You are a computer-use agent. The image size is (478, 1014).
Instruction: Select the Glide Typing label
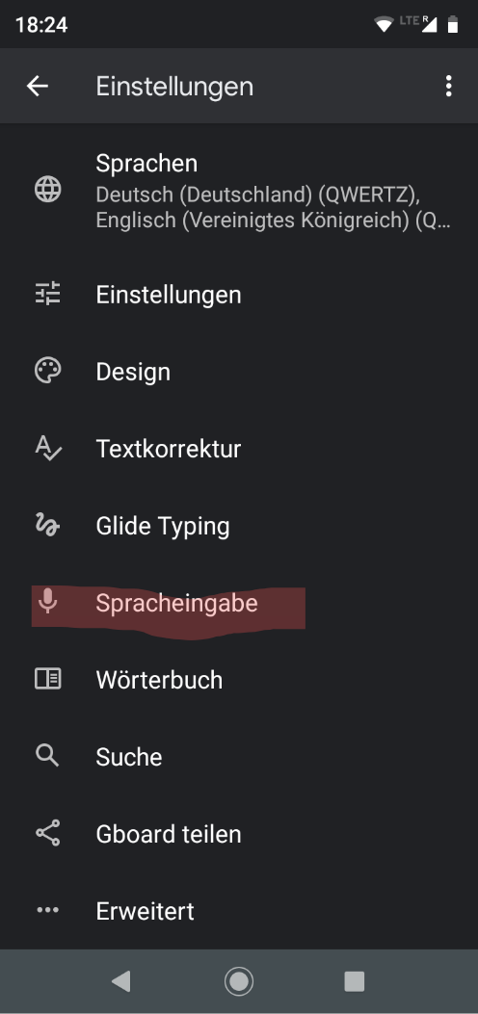[162, 527]
